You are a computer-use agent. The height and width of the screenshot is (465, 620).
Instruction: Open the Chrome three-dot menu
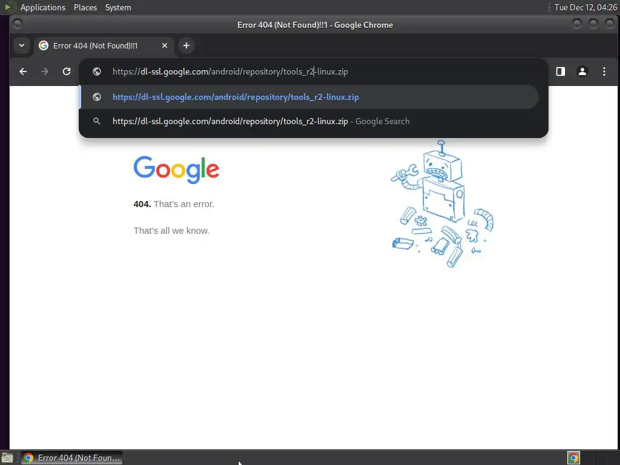point(604,71)
